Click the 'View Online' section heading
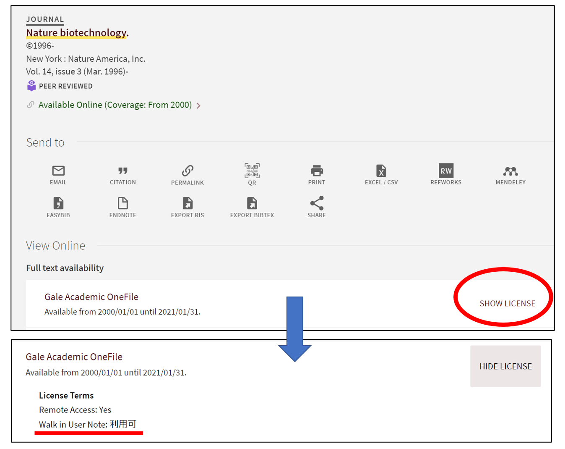Viewport: 565px width, 449px height. pyautogui.click(x=55, y=245)
